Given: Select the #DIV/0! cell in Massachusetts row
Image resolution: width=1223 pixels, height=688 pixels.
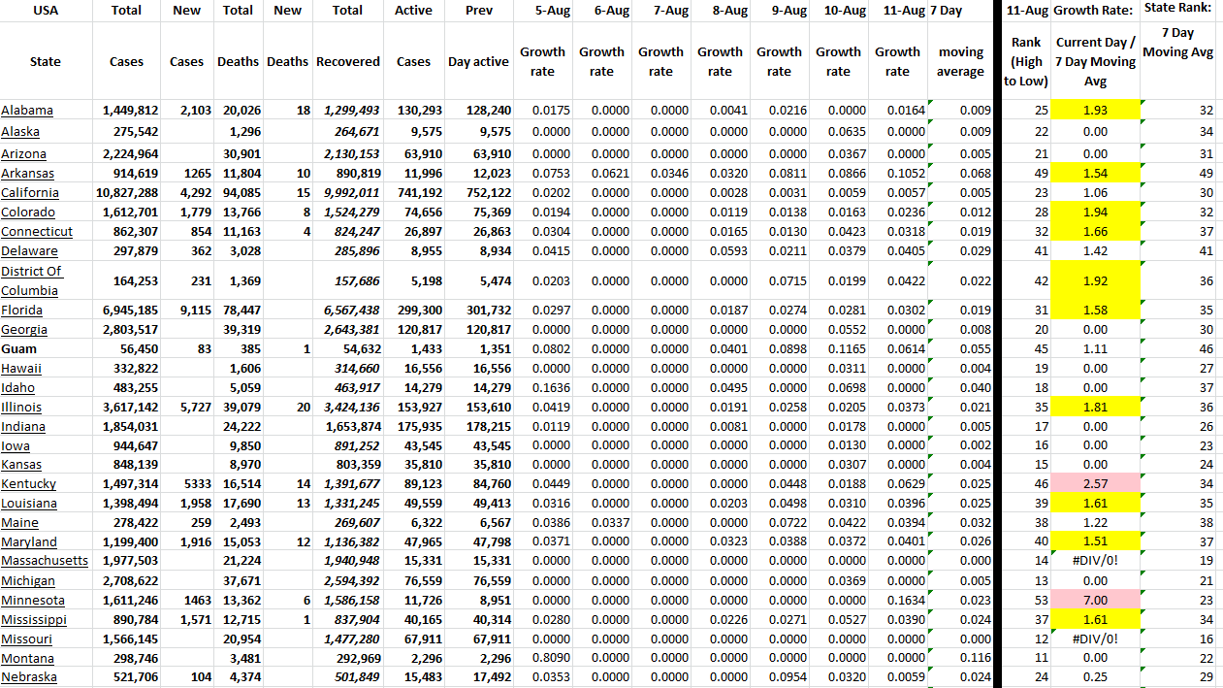Looking at the screenshot, I should [x=1095, y=561].
